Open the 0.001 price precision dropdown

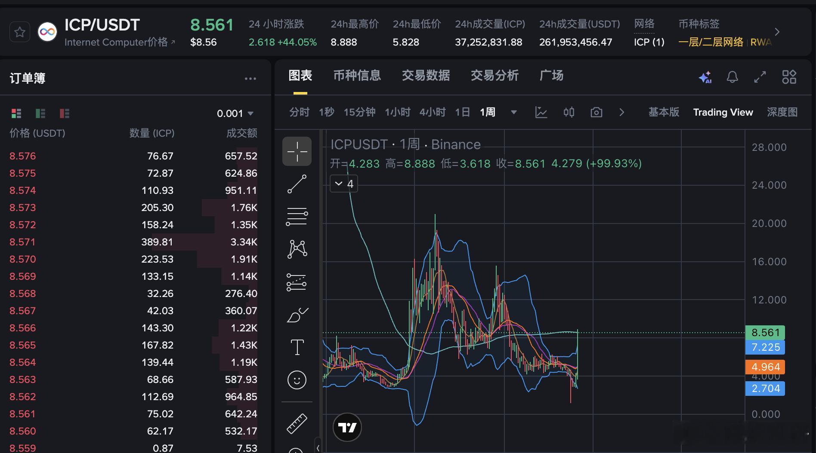(x=235, y=113)
